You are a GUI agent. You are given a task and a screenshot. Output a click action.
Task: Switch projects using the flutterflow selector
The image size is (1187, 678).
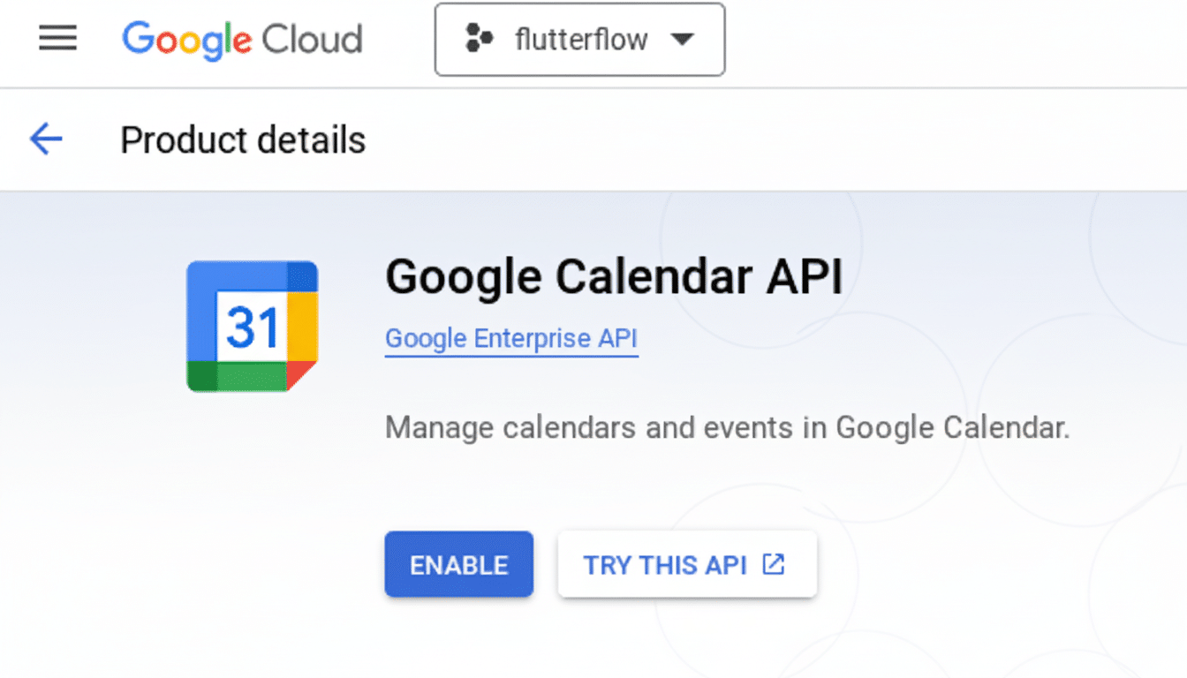(579, 39)
